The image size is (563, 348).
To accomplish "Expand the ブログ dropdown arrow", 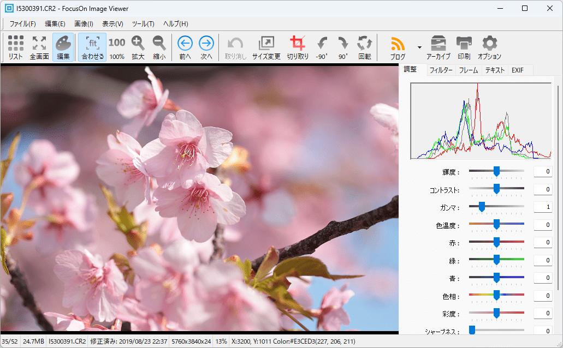I will (x=419, y=47).
